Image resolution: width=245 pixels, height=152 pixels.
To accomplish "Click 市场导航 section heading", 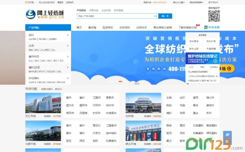I will (31, 89).
